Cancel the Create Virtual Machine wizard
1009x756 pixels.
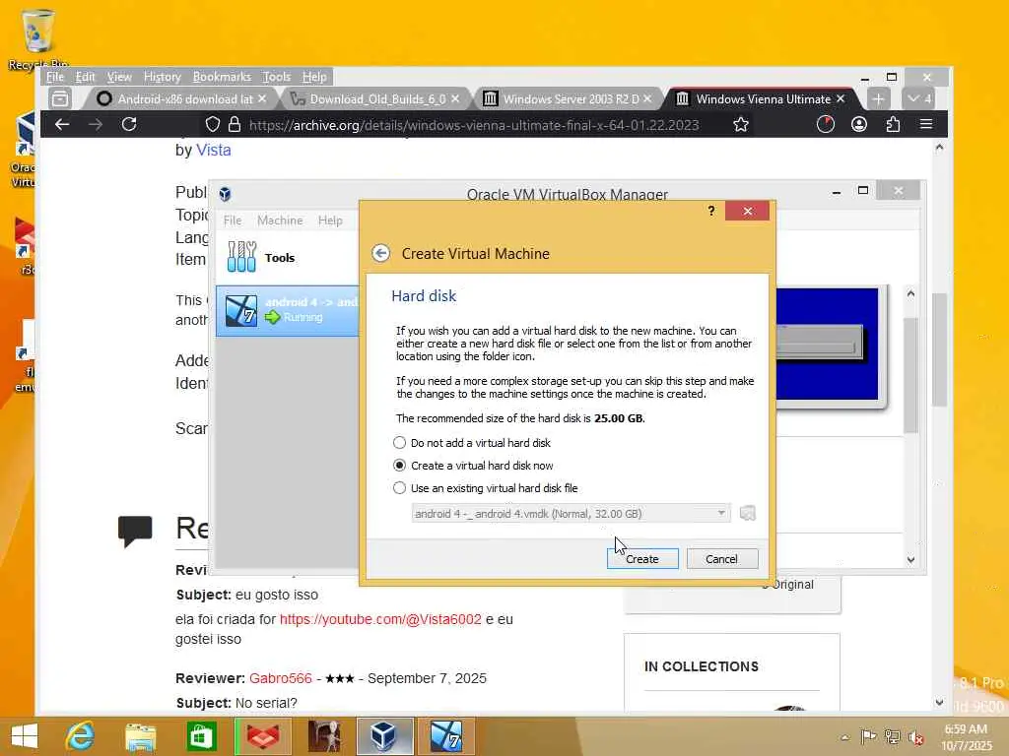click(x=721, y=559)
